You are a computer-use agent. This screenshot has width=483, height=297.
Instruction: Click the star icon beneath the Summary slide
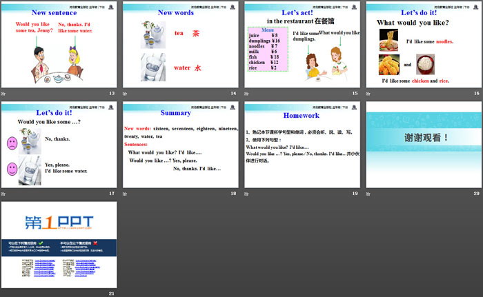click(125, 194)
